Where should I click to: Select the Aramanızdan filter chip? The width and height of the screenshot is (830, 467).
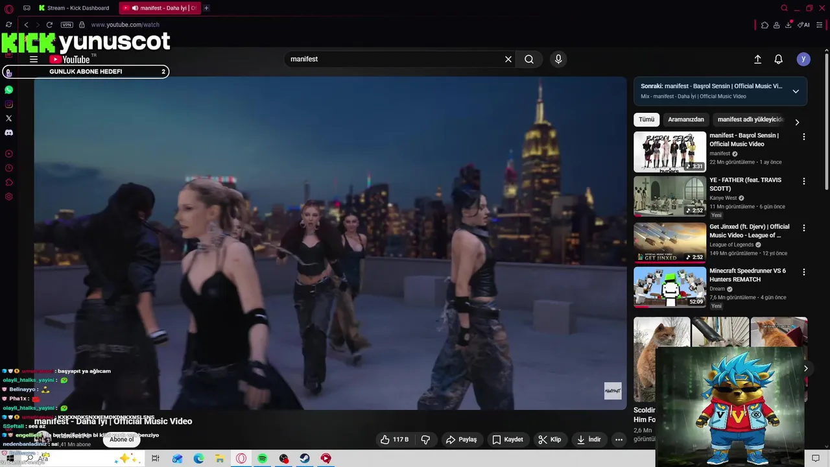(x=686, y=119)
